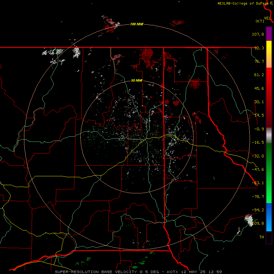This screenshot has height=274, width=274.
Task: Select the 107.8 velocity scale value
Action: (x=258, y=34)
